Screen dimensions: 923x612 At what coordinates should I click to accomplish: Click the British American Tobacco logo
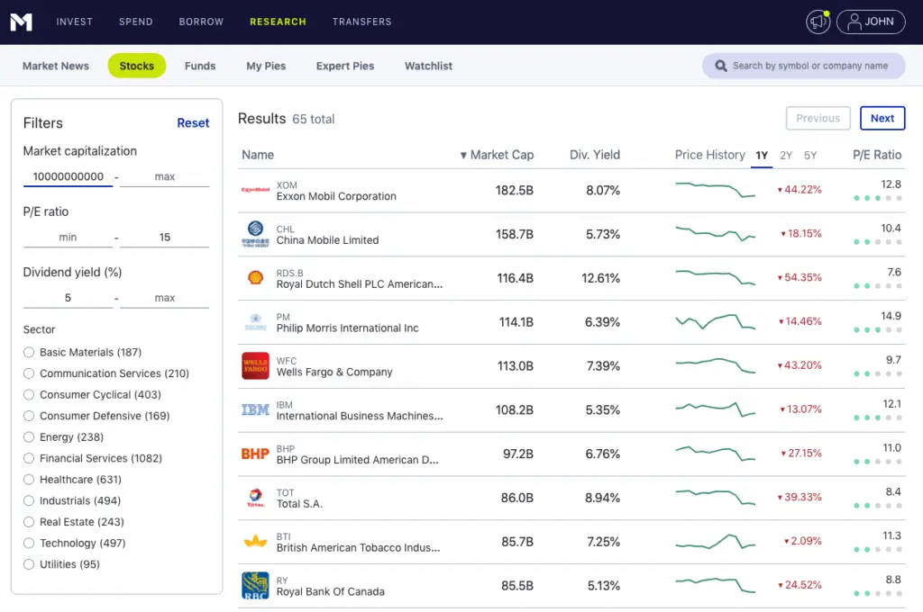point(255,542)
